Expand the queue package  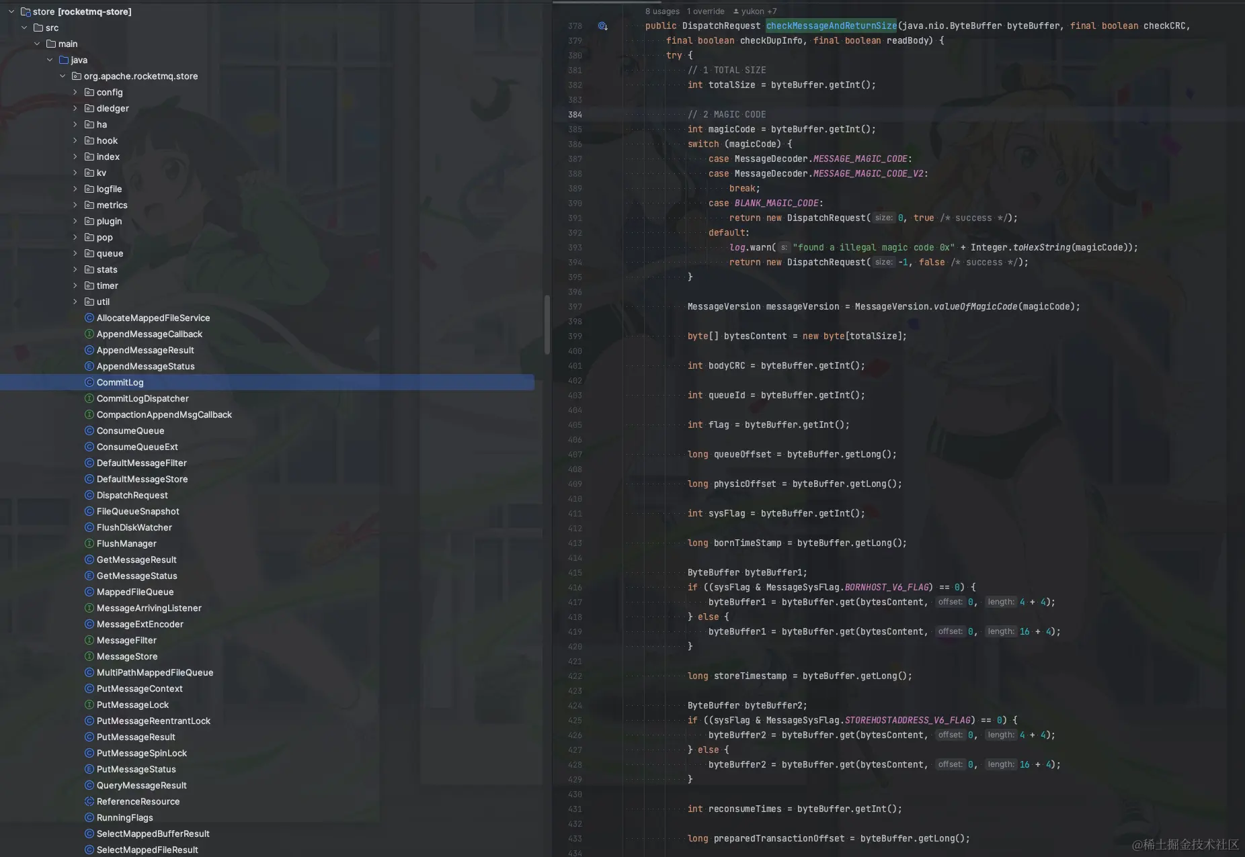point(75,253)
